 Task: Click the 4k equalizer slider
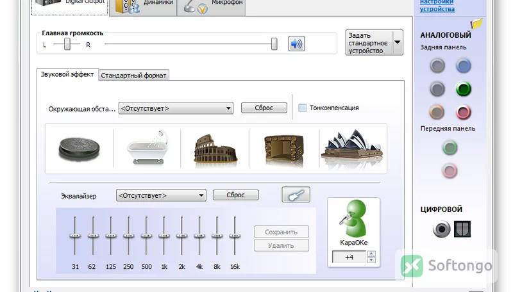(x=199, y=236)
